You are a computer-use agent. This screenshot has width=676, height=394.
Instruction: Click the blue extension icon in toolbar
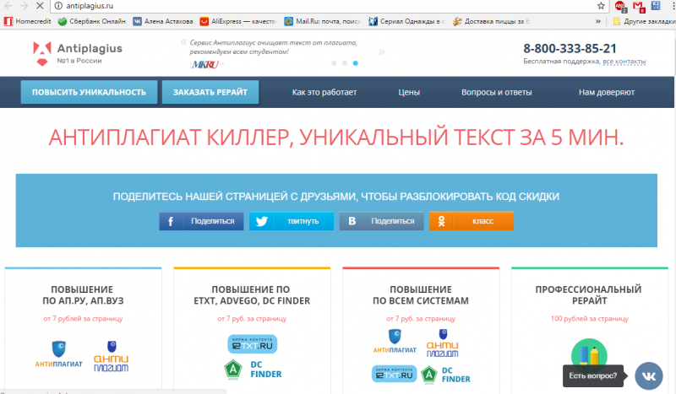tap(656, 6)
